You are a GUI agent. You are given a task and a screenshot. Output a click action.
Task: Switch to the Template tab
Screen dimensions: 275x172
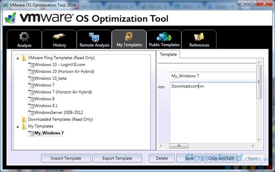click(168, 54)
